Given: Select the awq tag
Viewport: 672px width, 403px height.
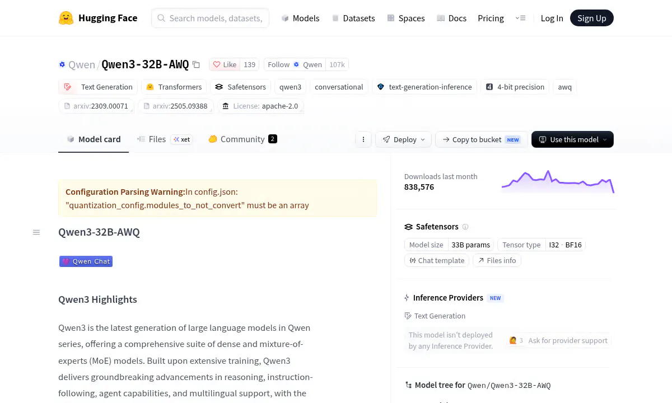Looking at the screenshot, I should point(564,87).
